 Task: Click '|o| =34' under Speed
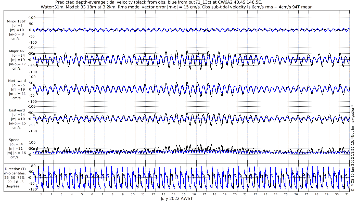(x=17, y=144)
